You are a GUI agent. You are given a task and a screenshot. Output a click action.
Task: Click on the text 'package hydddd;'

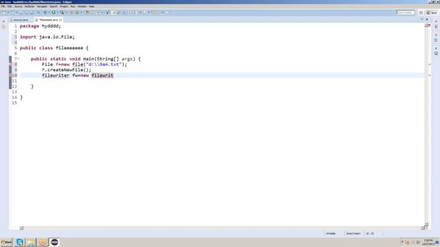click(x=40, y=26)
